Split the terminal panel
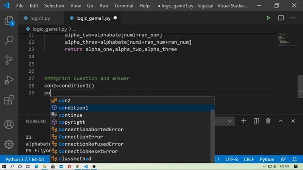The image size is (303, 170). pyautogui.click(x=256, y=121)
